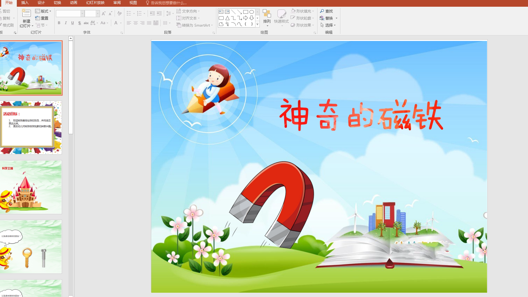
Task: Switch to the 插入 ribbon tab
Action: [24, 3]
